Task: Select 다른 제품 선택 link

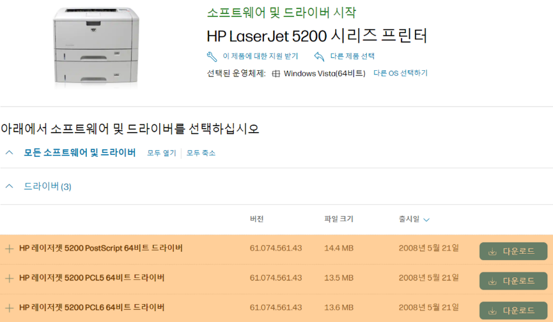Action: point(352,56)
